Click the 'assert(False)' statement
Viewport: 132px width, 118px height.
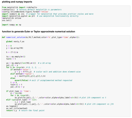click(x=21, y=80)
